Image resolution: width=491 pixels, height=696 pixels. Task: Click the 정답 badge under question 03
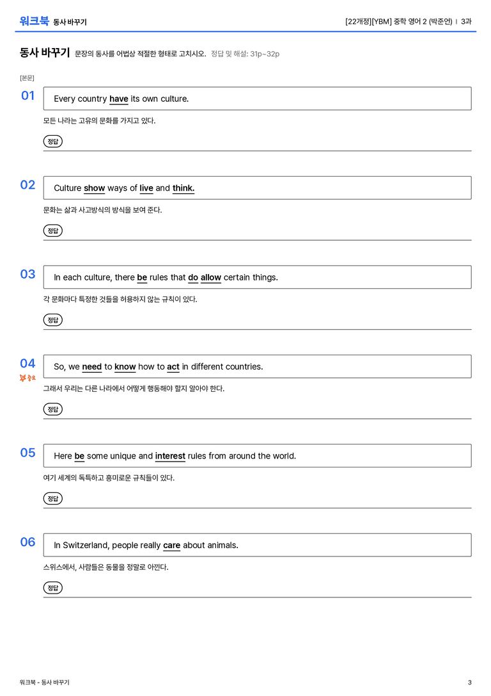click(52, 320)
